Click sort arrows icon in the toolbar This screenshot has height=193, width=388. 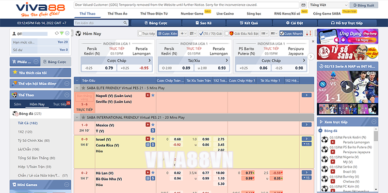pos(308,33)
